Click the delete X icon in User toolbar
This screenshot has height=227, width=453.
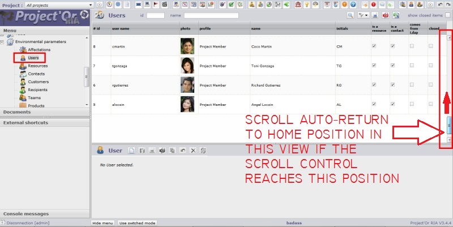point(193,151)
